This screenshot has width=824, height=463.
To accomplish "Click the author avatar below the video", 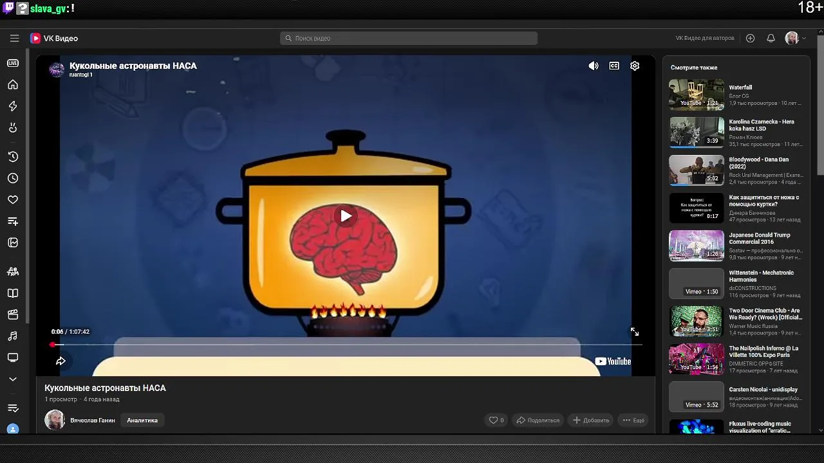I will click(55, 420).
